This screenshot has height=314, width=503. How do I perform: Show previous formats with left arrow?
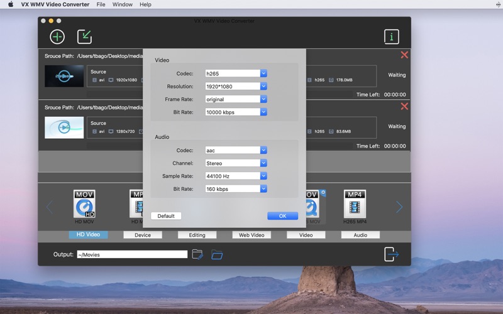pyautogui.click(x=50, y=207)
